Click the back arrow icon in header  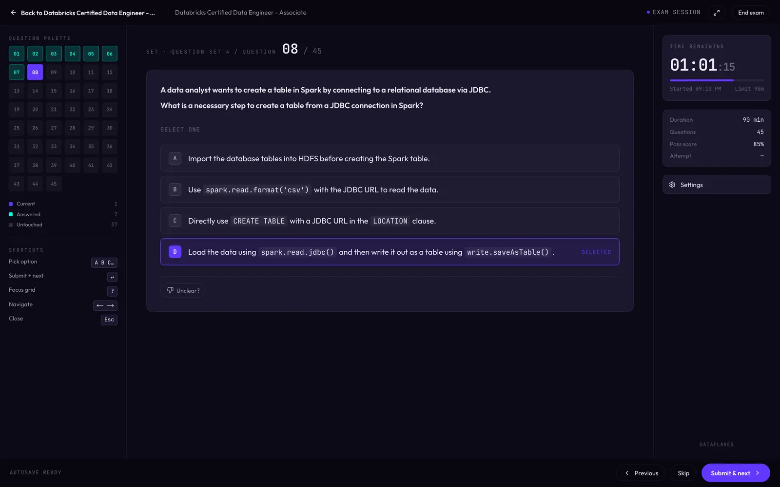tap(13, 13)
